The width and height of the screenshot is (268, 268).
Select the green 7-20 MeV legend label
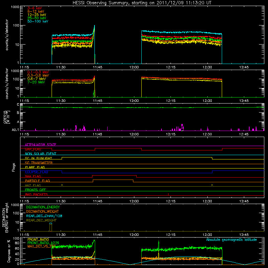pyautogui.click(x=36, y=82)
